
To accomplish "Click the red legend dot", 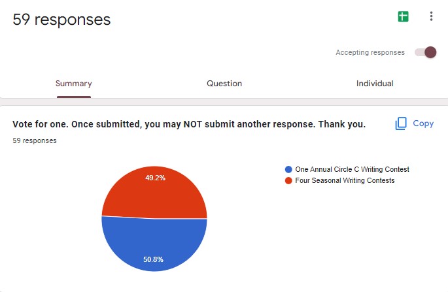I will (x=288, y=180).
